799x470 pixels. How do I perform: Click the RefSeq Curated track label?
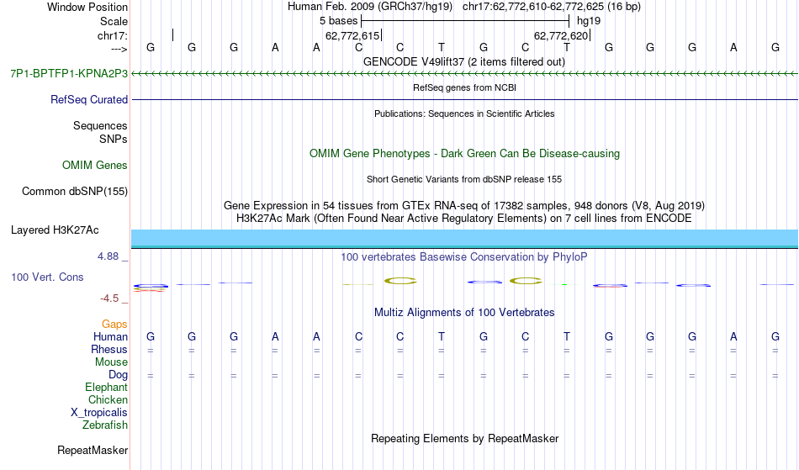tap(88, 99)
